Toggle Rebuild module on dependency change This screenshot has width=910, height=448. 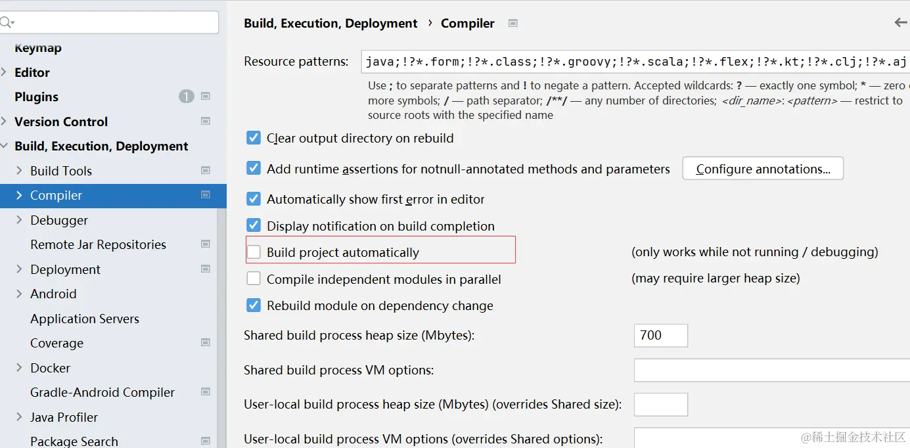tap(254, 305)
